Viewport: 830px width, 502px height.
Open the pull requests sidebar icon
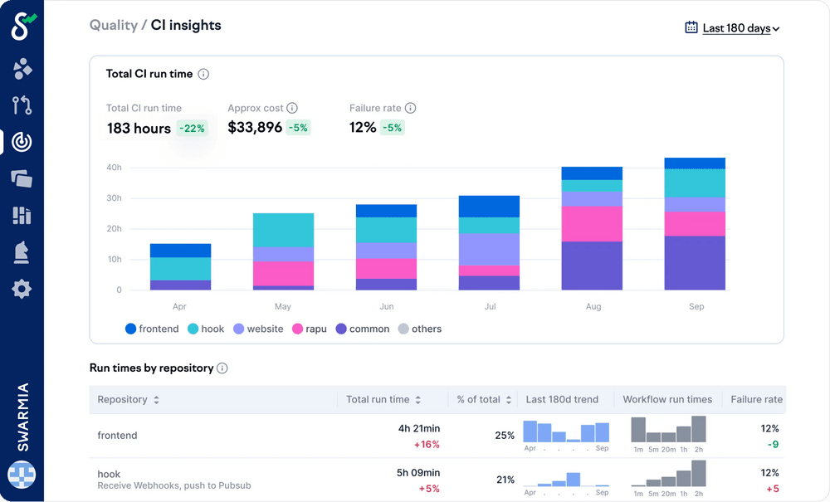(x=22, y=105)
